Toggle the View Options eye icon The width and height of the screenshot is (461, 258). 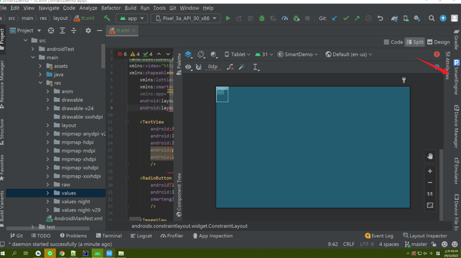[188, 67]
